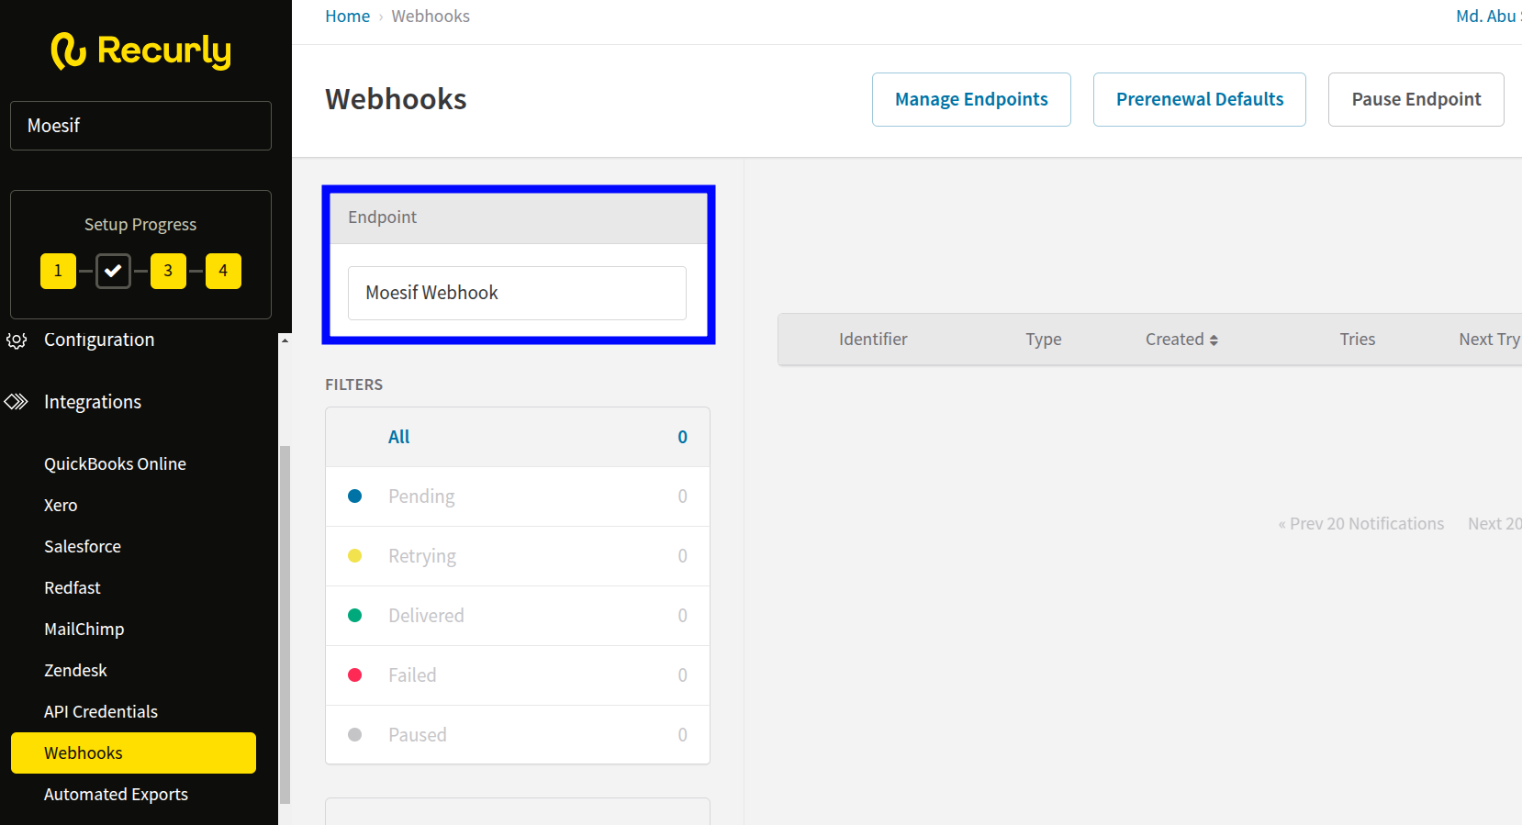Click the Pause Endpoint button

(x=1416, y=99)
